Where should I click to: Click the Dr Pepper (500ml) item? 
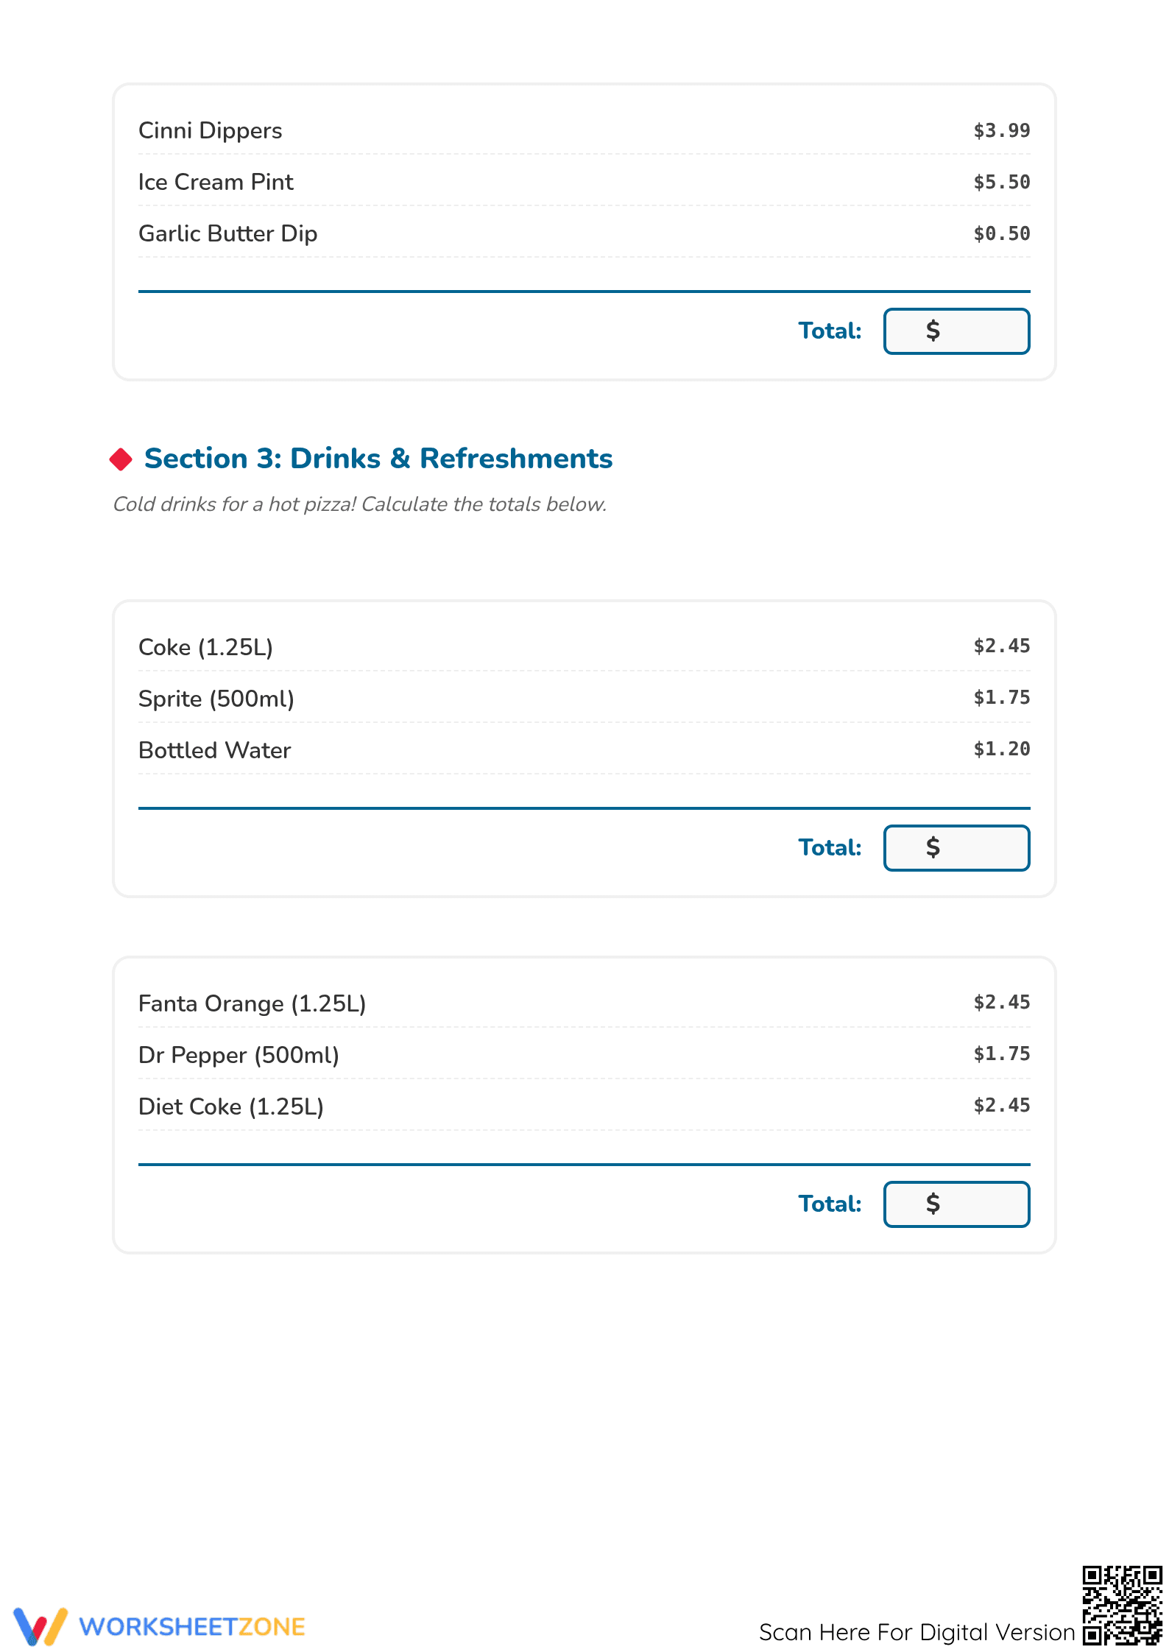pos(239,1055)
